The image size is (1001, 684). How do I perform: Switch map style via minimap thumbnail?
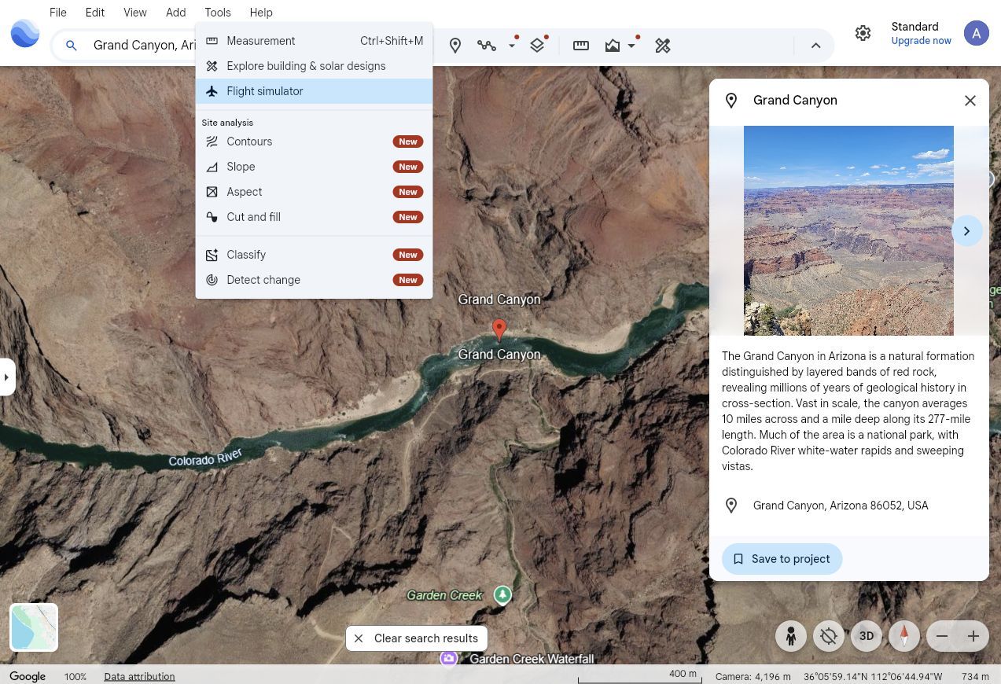coord(34,627)
